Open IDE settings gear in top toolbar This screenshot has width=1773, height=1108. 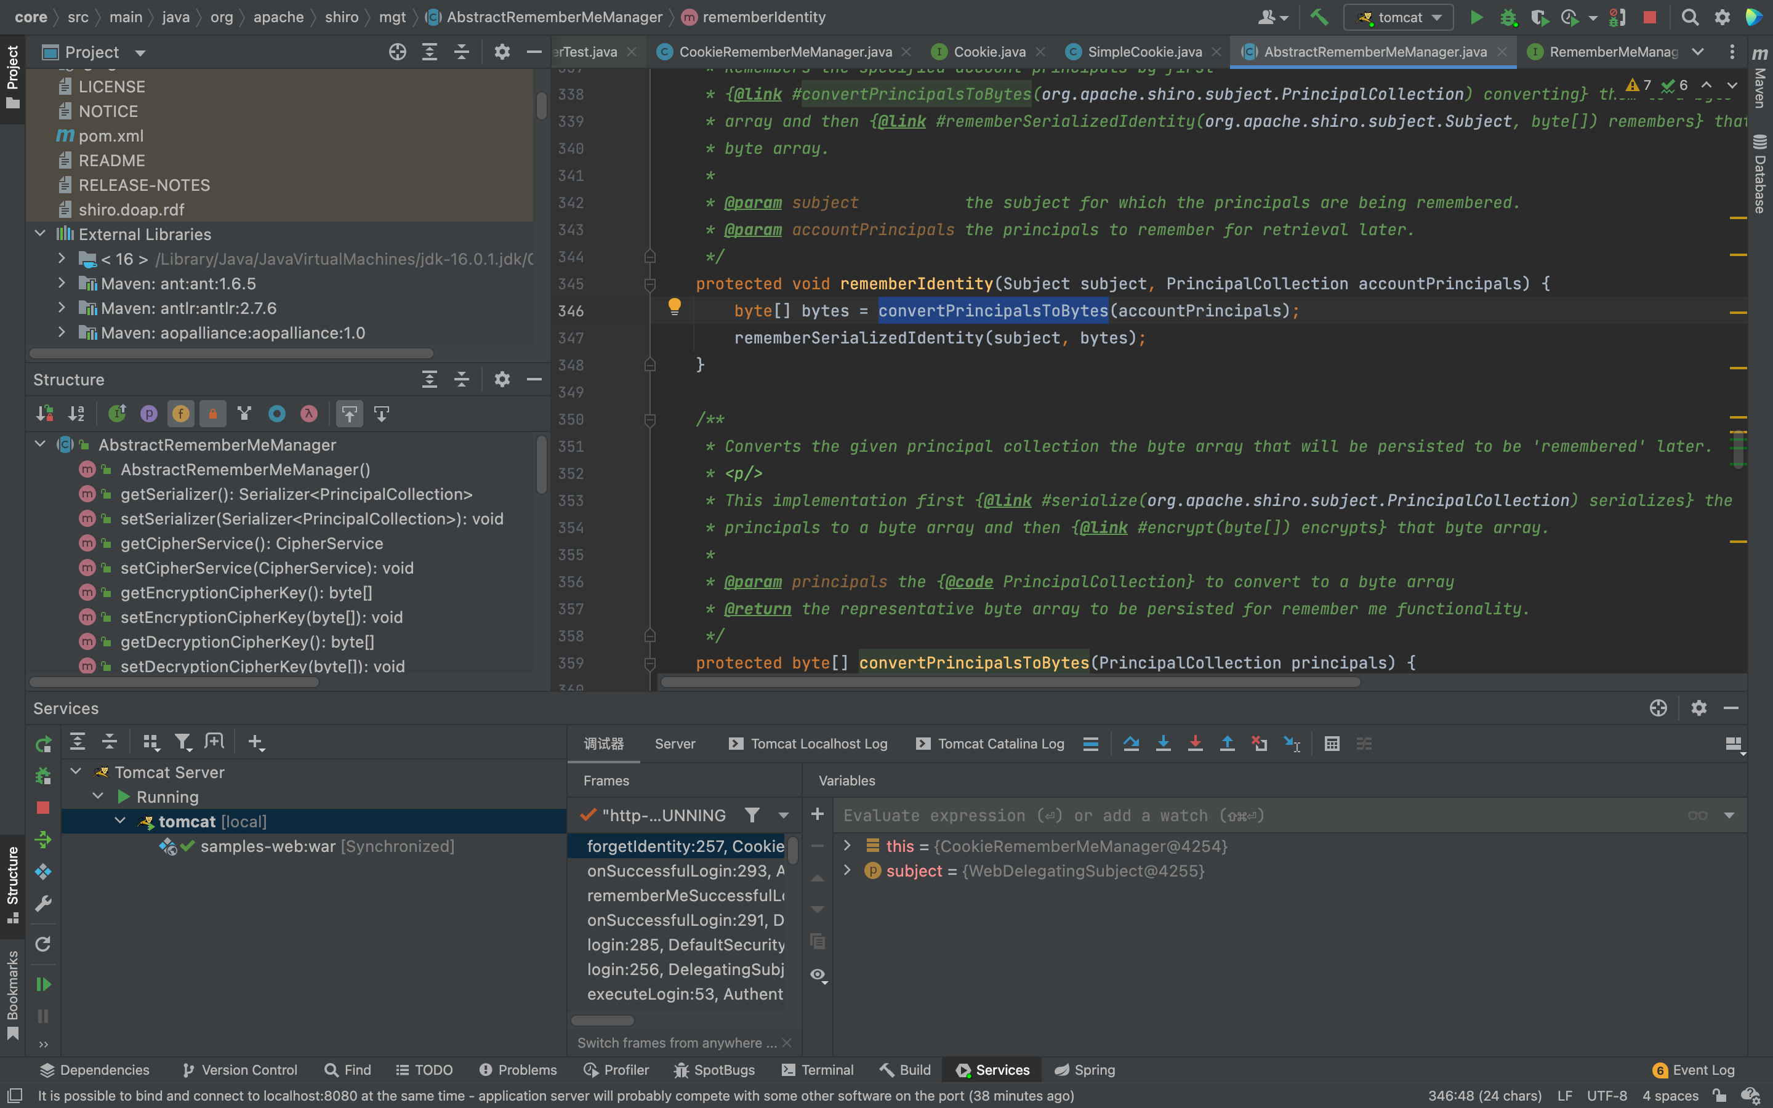(1723, 17)
